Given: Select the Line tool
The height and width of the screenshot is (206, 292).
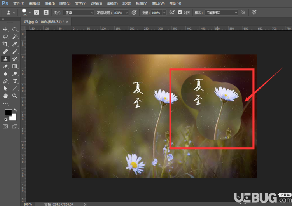Looking at the screenshot, I should 15,88.
